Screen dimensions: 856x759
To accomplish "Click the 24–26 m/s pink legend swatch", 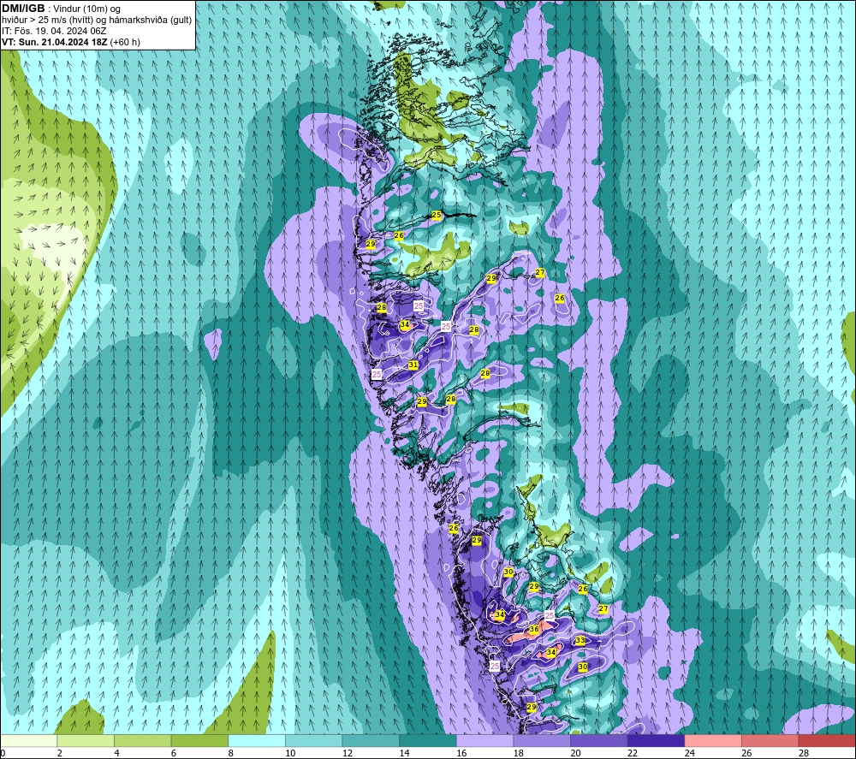I will 713,741.
